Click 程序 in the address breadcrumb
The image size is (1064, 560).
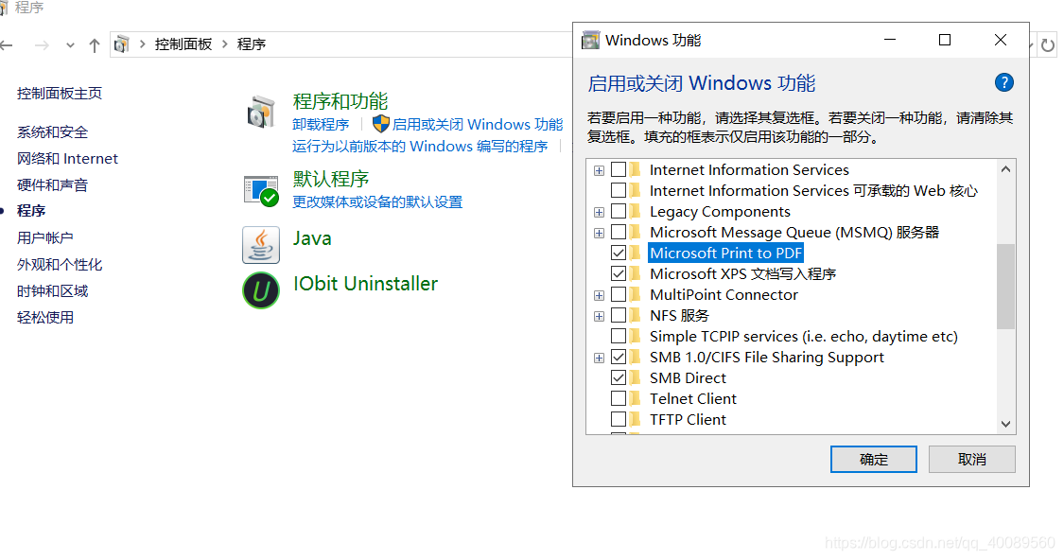(x=251, y=44)
